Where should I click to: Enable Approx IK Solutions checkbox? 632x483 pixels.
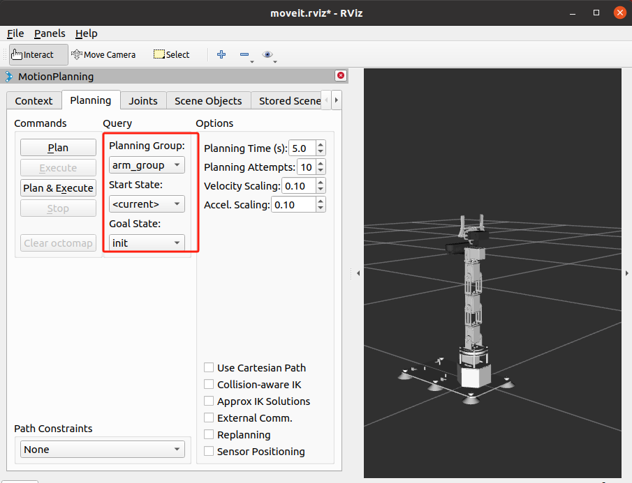(x=209, y=401)
